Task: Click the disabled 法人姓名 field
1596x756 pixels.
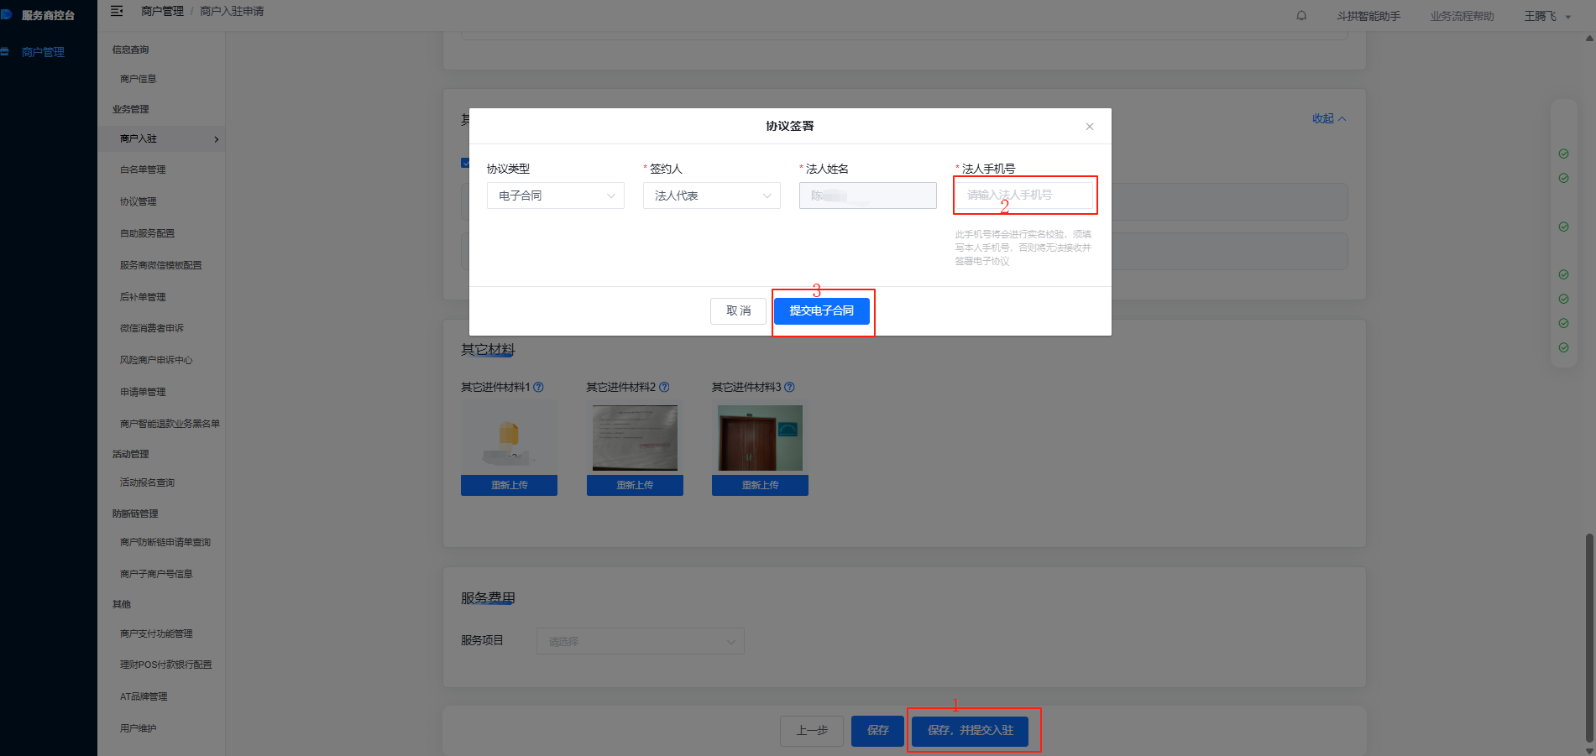Action: click(868, 196)
